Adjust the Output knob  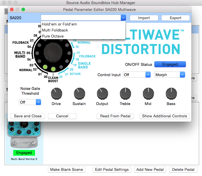102,94
